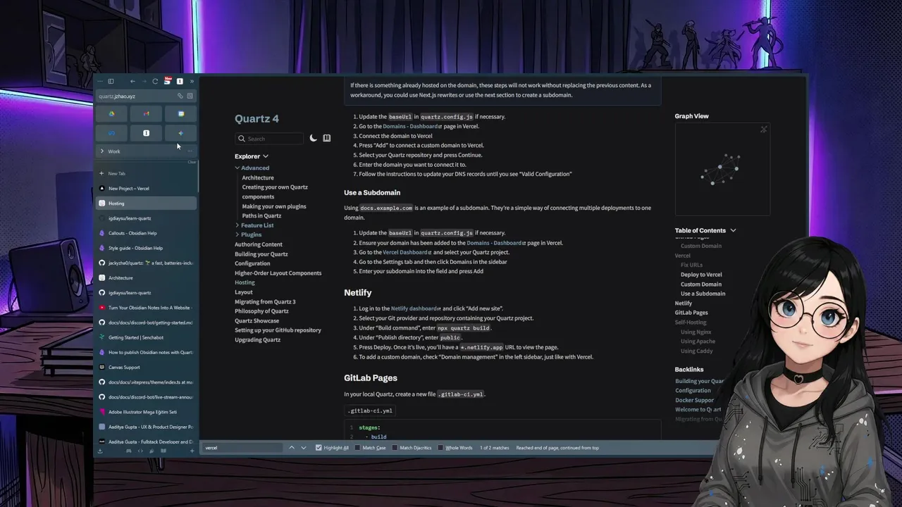Screen dimensions: 902x507
Task: Open Domains - Dashboard link in step 2
Action: pyautogui.click(x=412, y=126)
